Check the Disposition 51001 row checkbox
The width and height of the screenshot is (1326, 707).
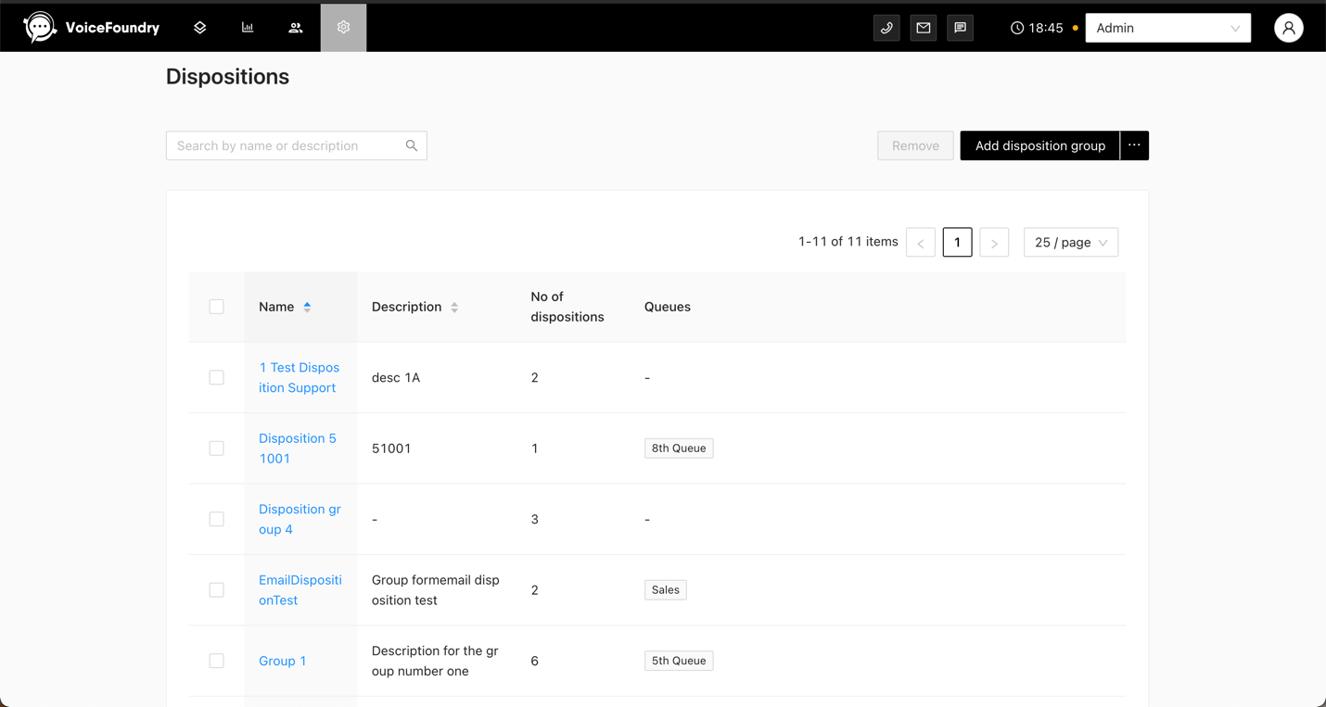[x=216, y=448]
